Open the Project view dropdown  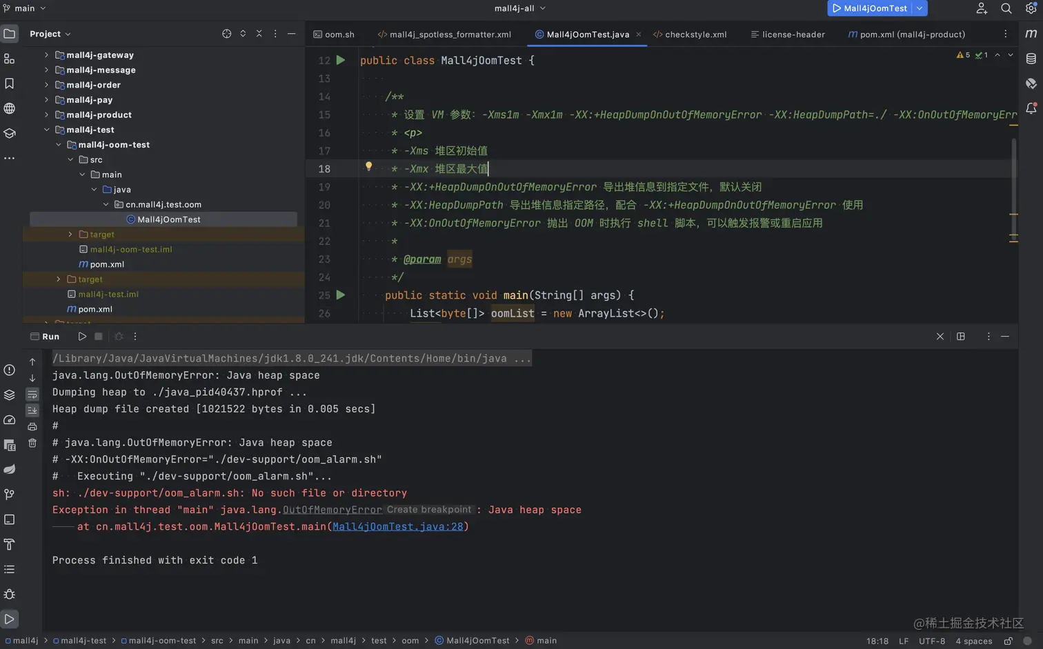click(50, 34)
